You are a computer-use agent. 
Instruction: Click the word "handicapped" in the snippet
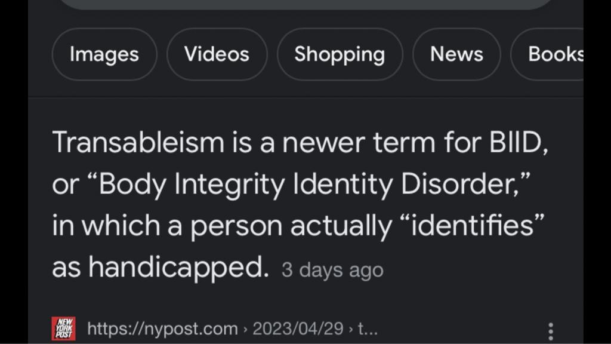click(x=178, y=268)
